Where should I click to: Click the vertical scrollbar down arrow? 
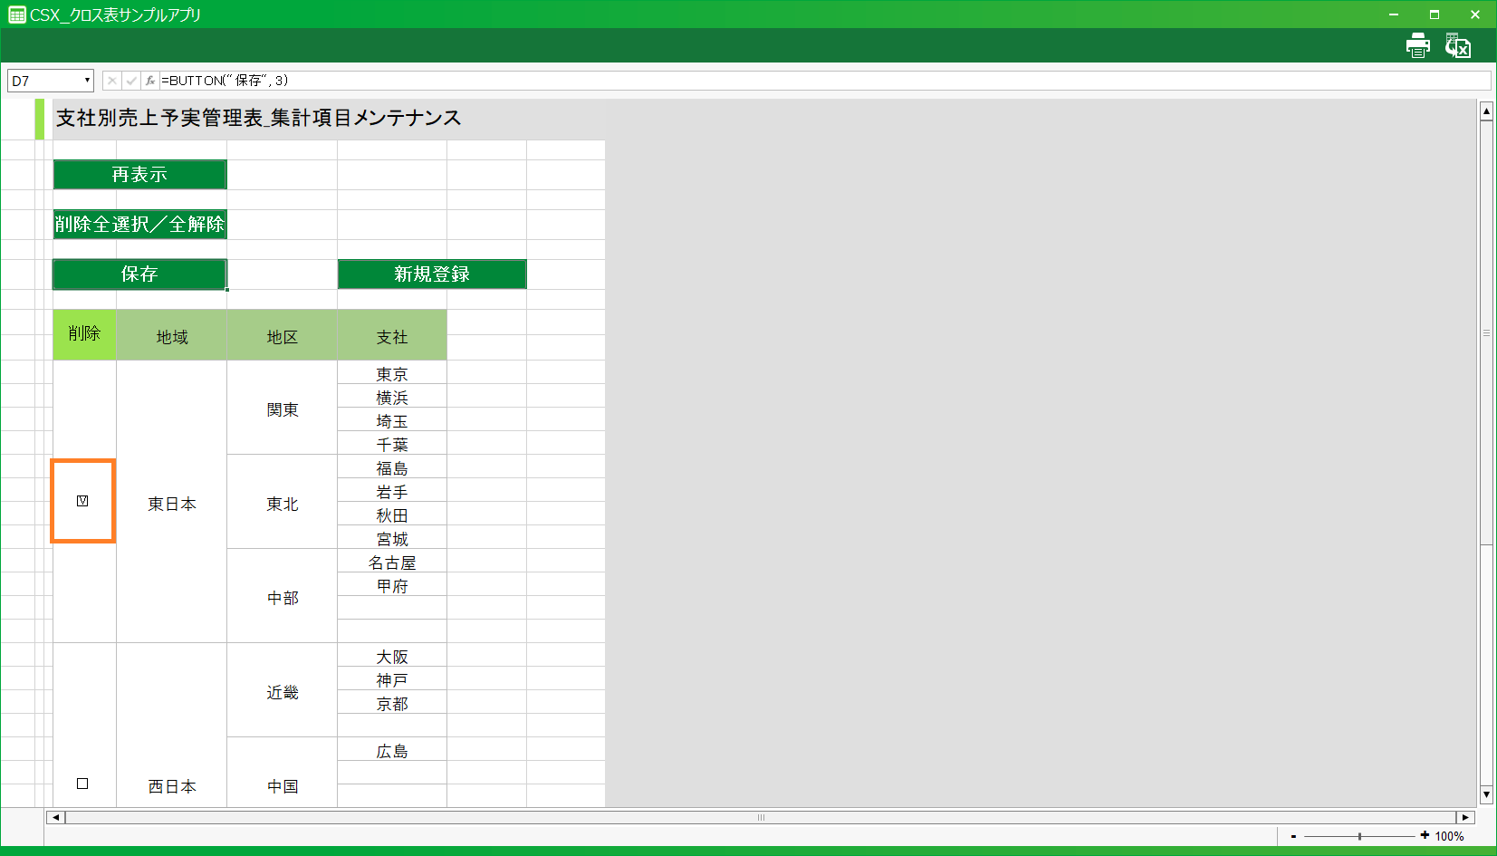[1486, 794]
